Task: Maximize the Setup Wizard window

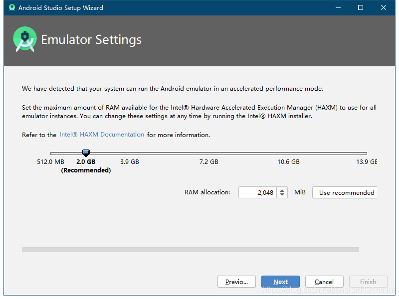Action: click(361, 7)
